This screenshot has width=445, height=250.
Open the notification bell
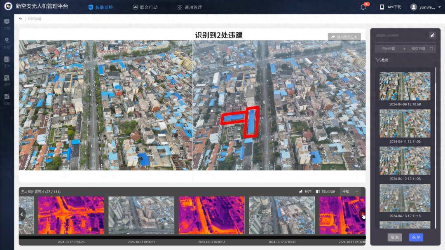point(363,7)
